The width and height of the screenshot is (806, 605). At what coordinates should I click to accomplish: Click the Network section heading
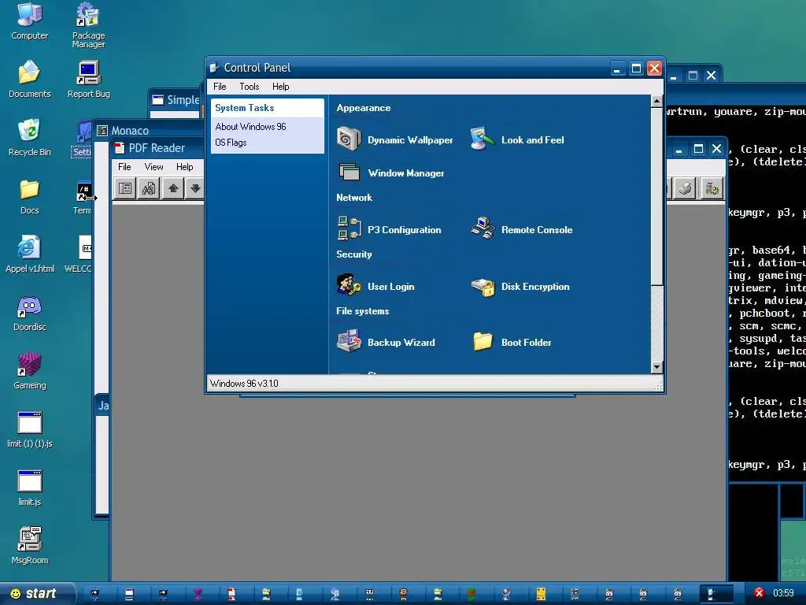click(354, 197)
